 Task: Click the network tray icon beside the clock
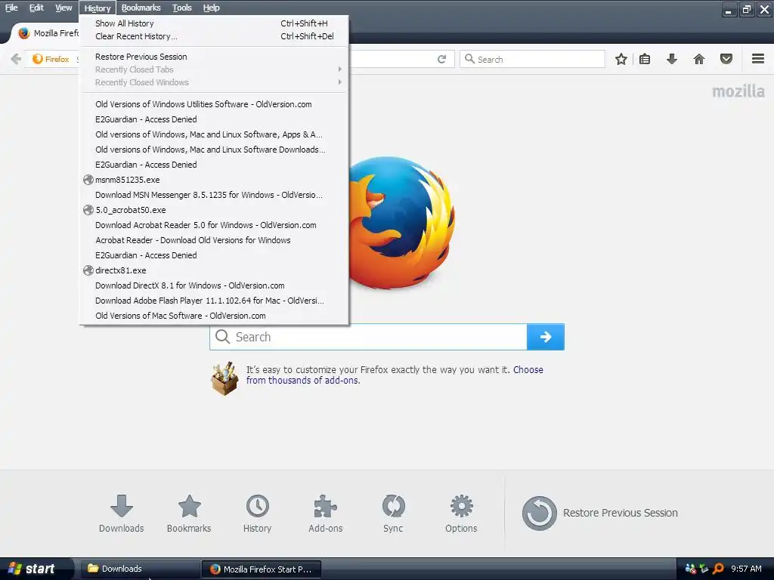pyautogui.click(x=704, y=569)
